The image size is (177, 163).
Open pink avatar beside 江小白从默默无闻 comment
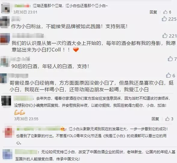9,132
